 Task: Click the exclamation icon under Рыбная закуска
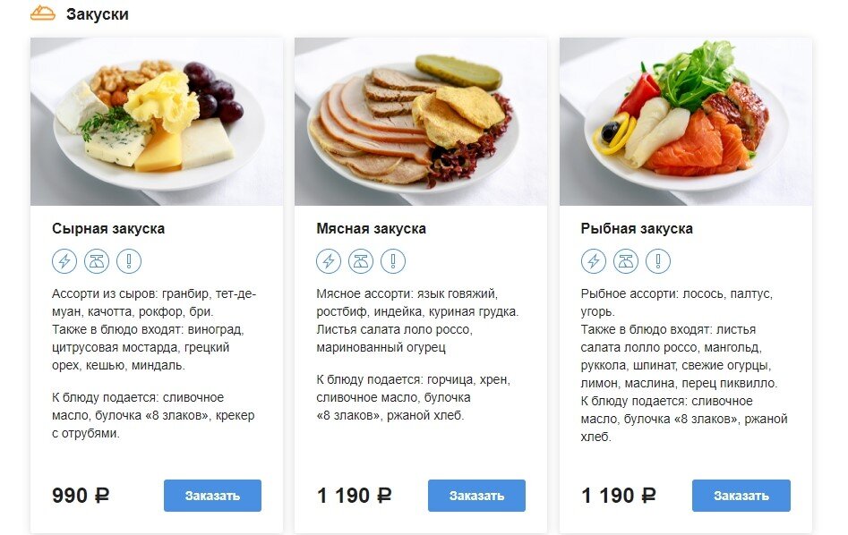click(657, 261)
